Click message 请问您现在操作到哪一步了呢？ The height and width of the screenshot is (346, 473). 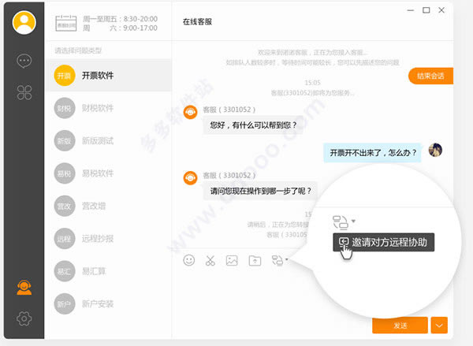point(260,191)
